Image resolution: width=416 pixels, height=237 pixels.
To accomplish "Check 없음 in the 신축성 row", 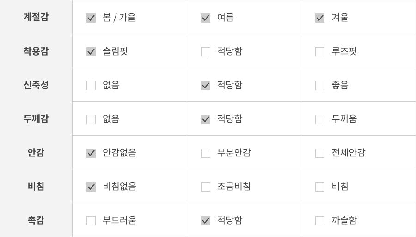I will 91,86.
